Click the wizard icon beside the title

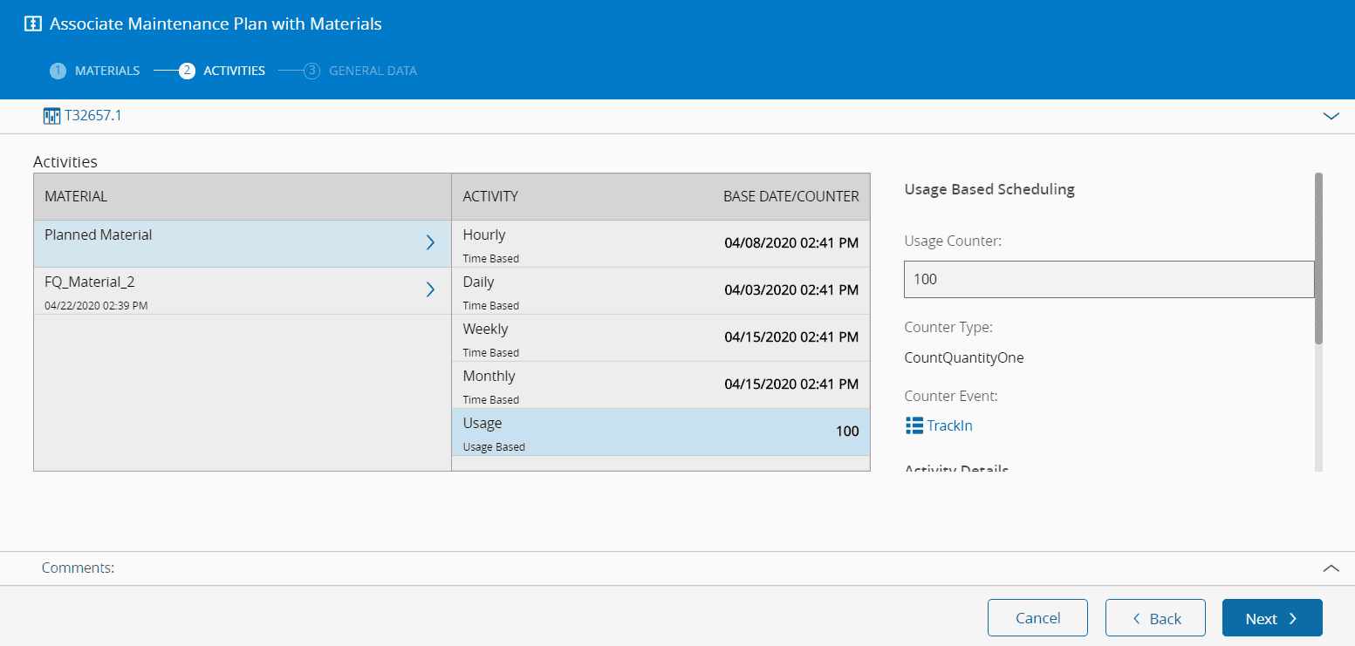[x=32, y=24]
